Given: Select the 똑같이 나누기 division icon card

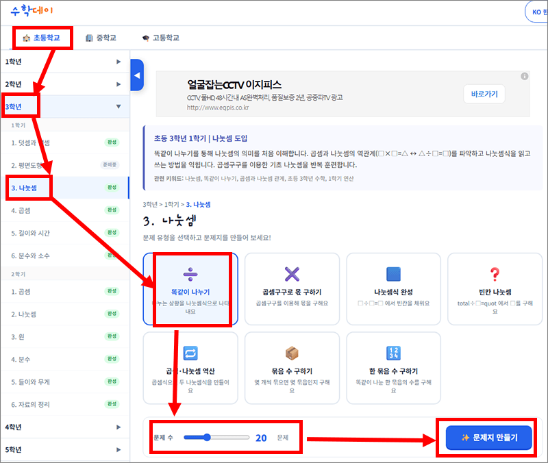Looking at the screenshot, I should coord(190,289).
